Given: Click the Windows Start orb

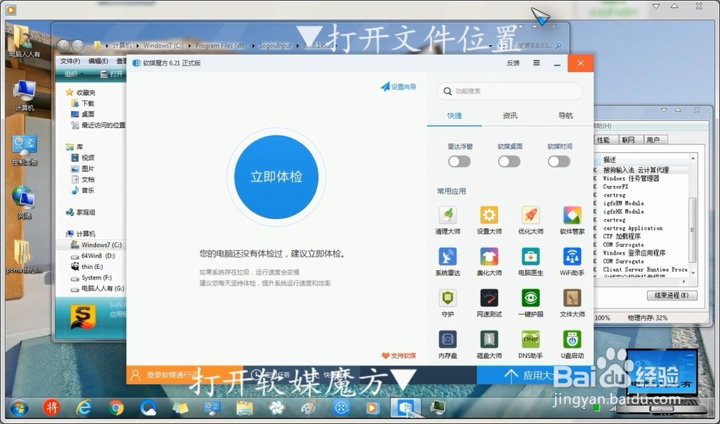Looking at the screenshot, I should pyautogui.click(x=19, y=407).
